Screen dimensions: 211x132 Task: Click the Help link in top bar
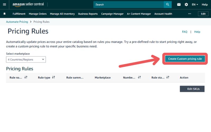(205, 4)
